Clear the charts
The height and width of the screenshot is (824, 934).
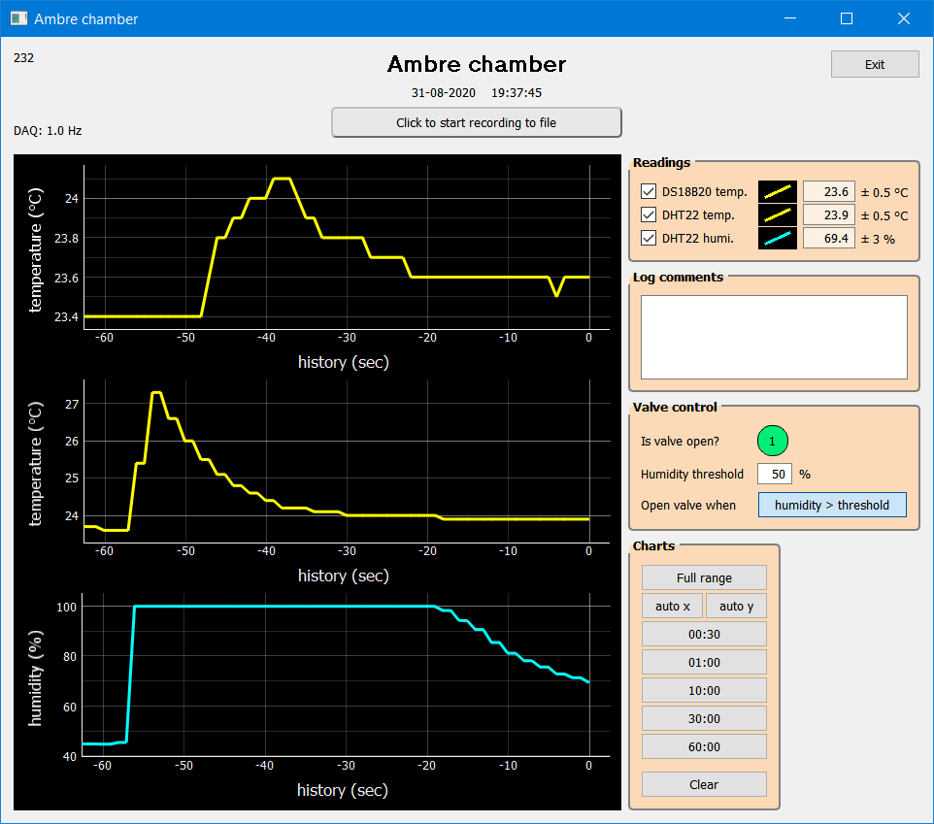tap(704, 784)
